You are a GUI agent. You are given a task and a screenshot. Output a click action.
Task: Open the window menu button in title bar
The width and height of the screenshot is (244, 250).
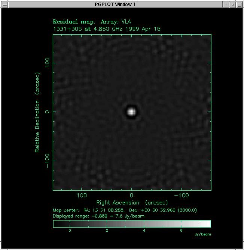click(4, 4)
